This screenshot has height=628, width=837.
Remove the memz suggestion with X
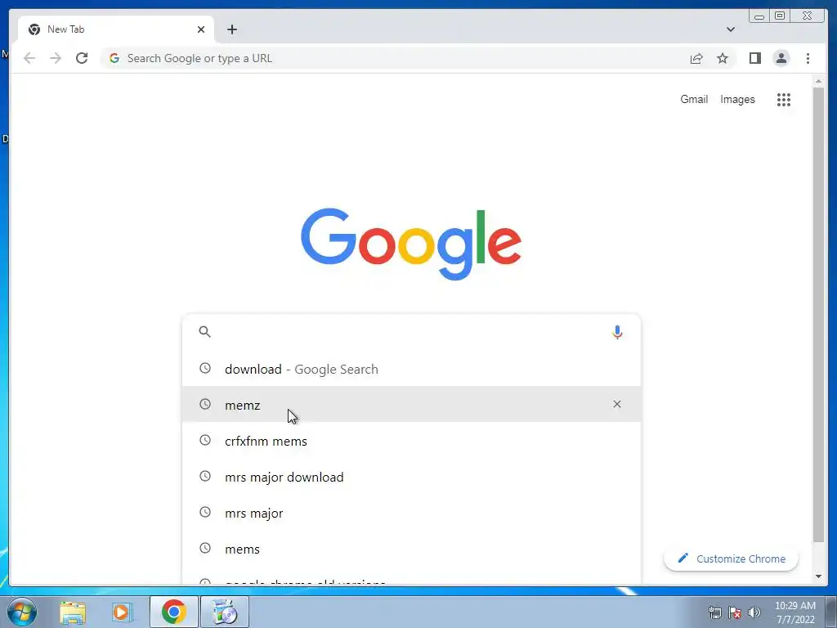[x=617, y=404]
